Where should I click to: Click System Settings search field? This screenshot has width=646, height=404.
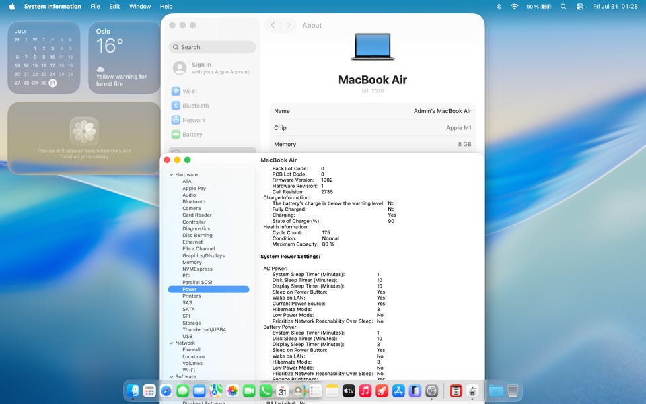(x=212, y=47)
